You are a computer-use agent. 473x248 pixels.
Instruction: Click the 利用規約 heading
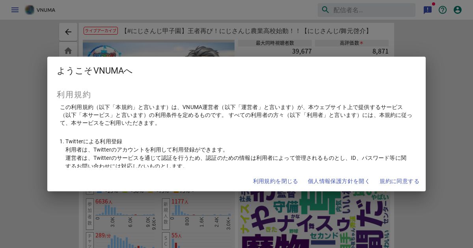[x=74, y=94]
